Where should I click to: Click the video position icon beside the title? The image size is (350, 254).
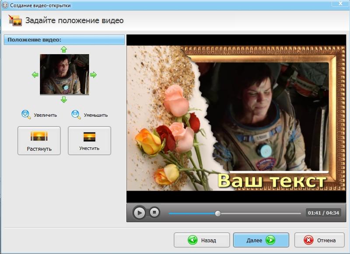coord(15,20)
